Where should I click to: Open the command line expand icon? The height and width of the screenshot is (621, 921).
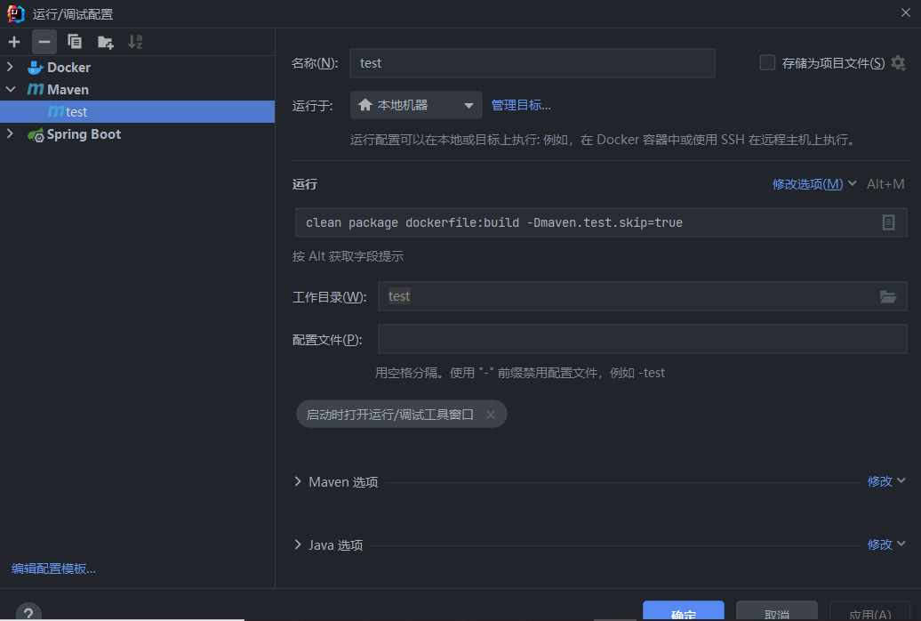click(x=888, y=222)
